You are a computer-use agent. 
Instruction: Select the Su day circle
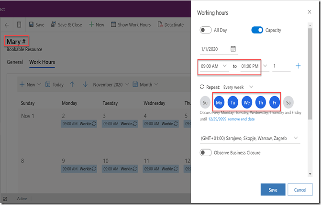[205, 102]
